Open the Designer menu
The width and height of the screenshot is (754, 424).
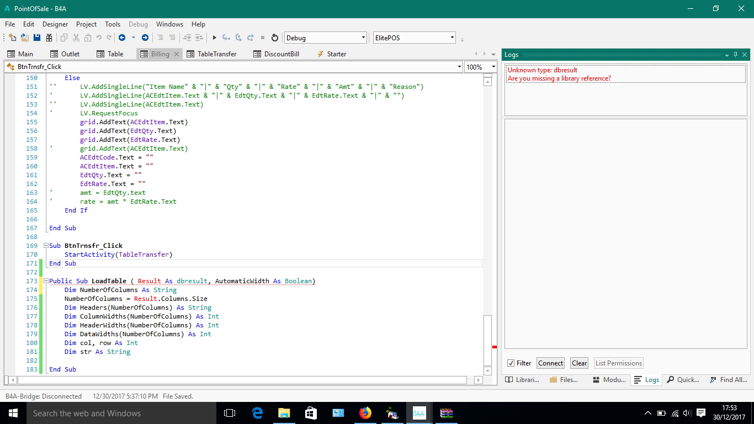55,24
